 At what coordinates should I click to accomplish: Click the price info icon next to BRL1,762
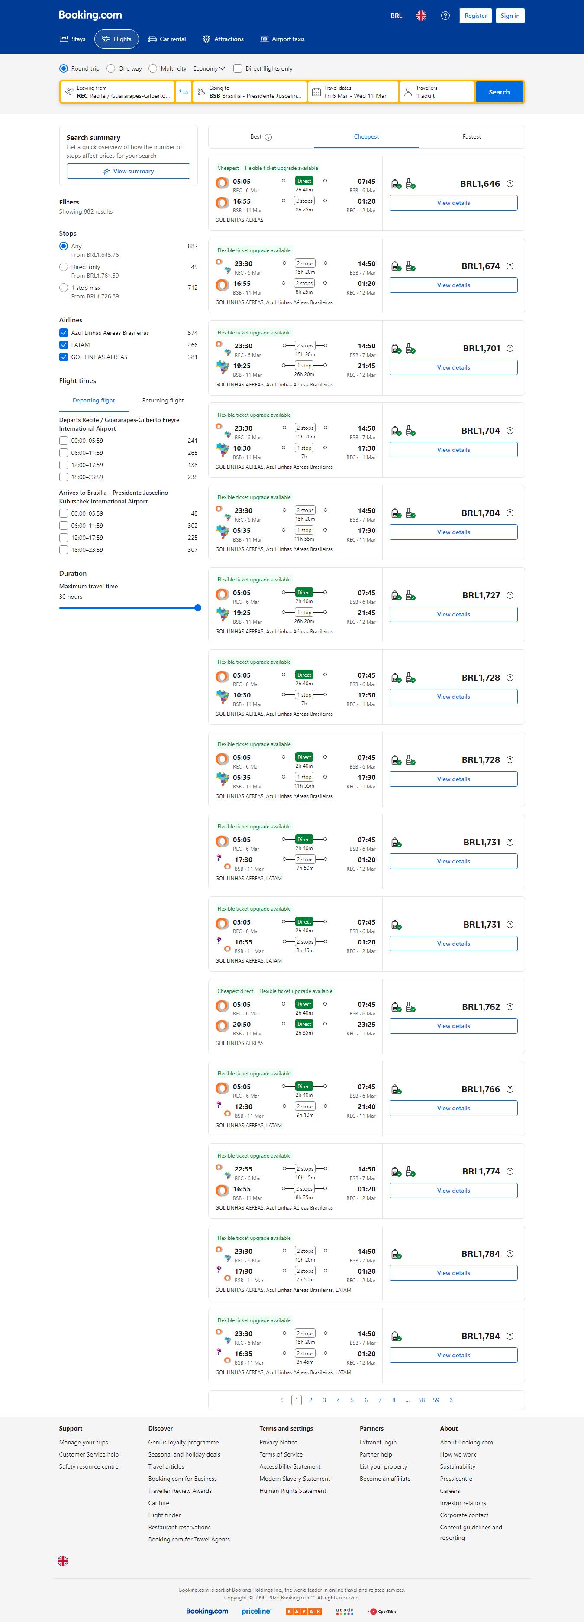[x=510, y=1007]
